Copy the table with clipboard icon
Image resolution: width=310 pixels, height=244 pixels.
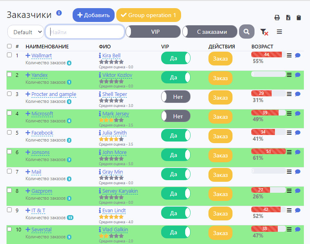299,18
